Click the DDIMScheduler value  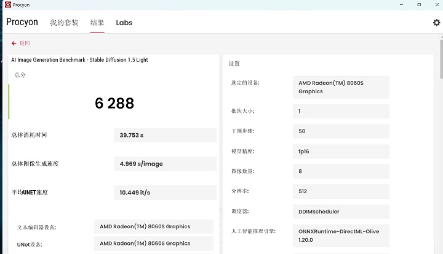[x=341, y=212]
